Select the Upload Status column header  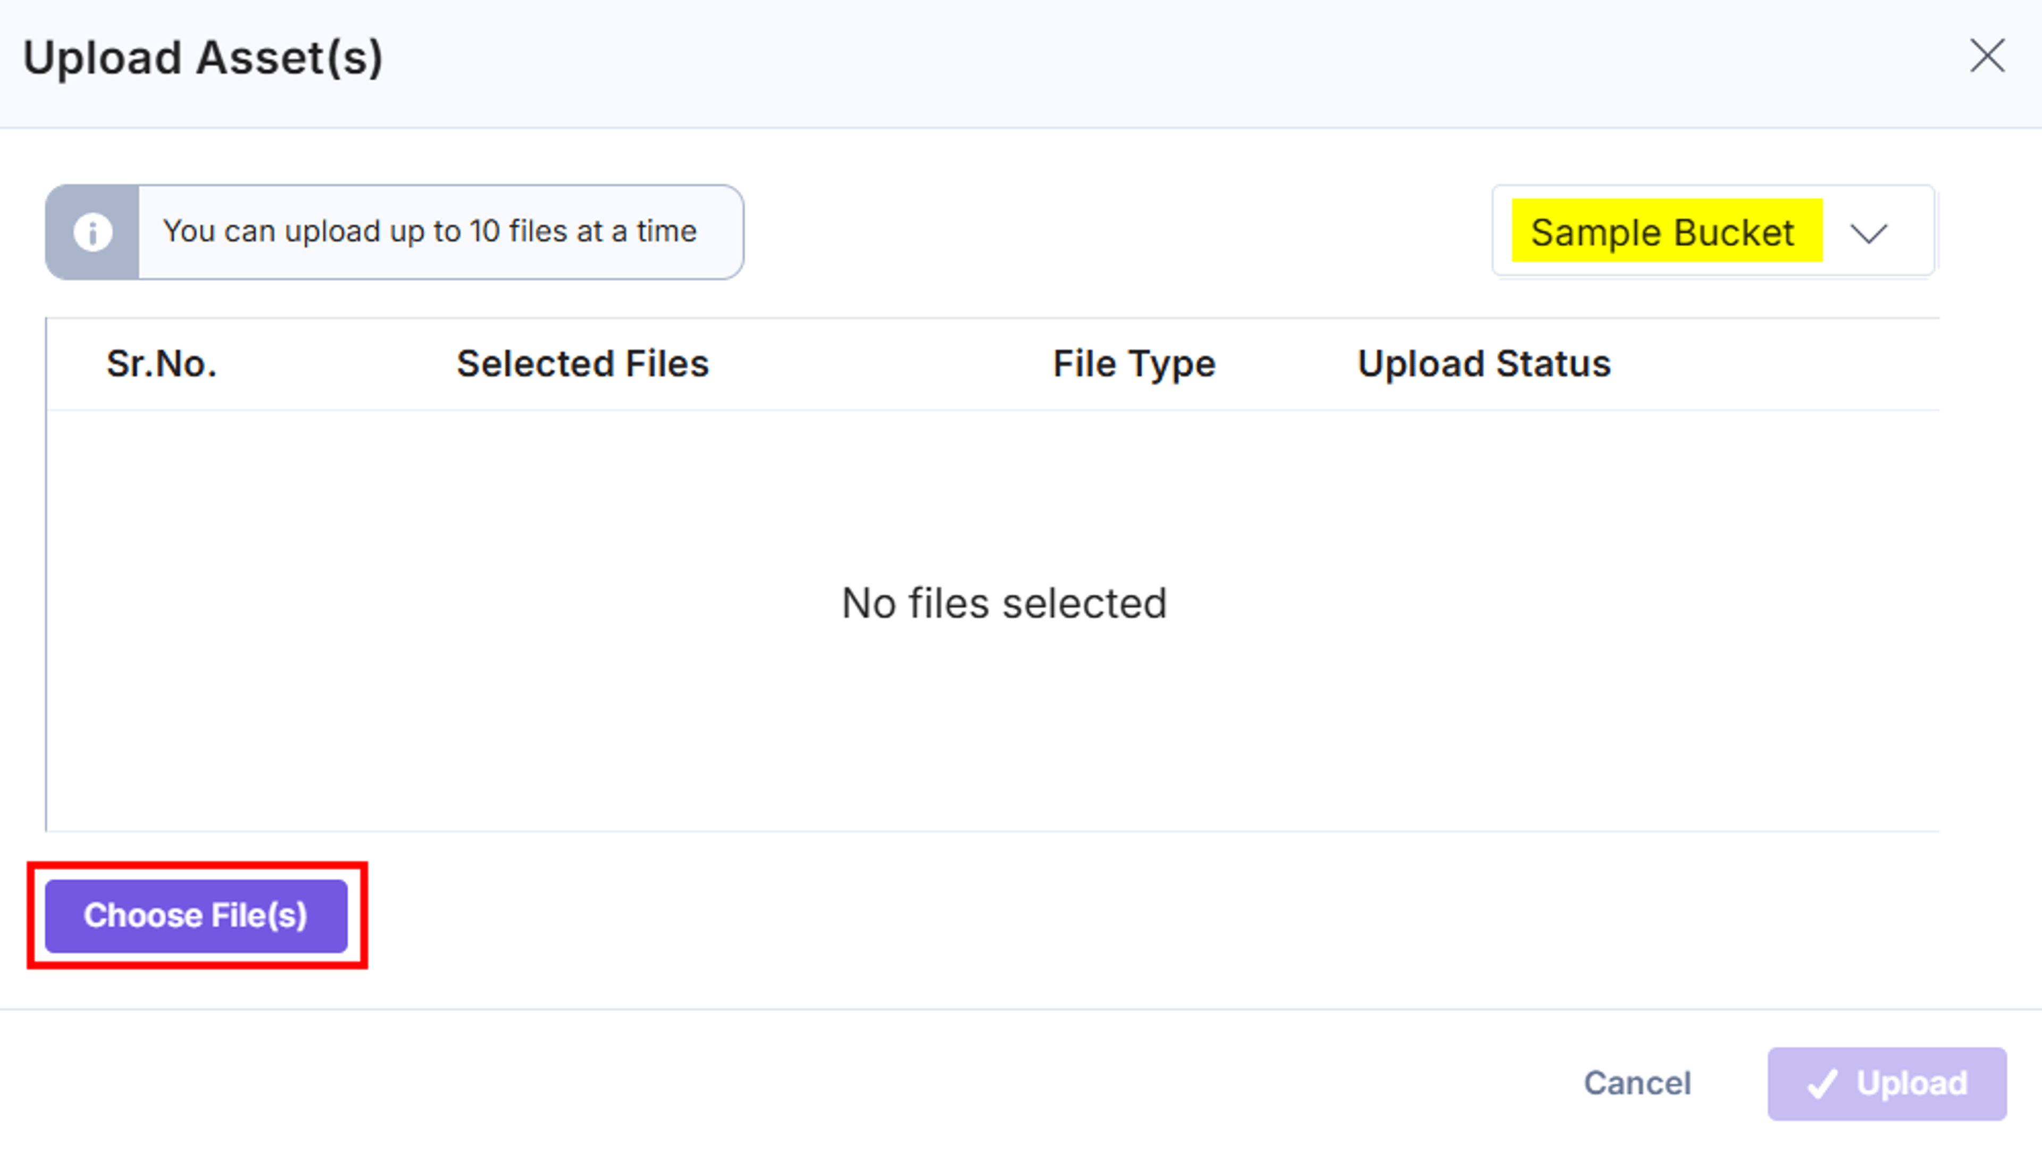(1484, 364)
